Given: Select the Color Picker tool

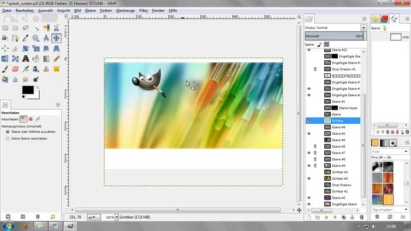Looking at the screenshot, I should pyautogui.click(x=26, y=38).
